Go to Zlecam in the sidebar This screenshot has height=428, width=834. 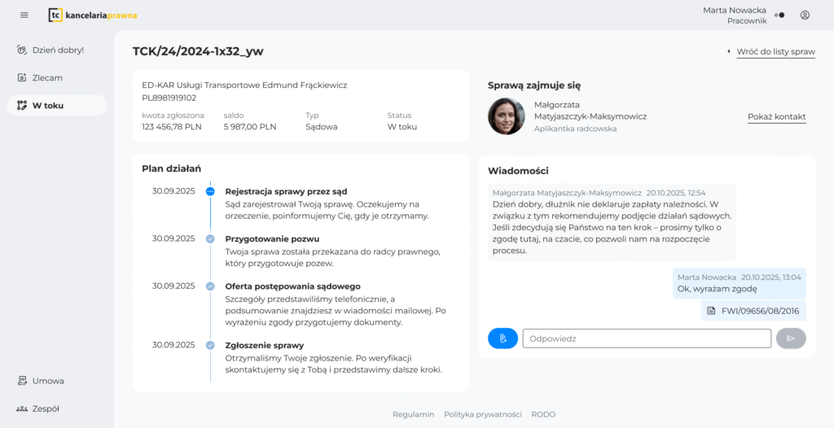[x=47, y=77]
